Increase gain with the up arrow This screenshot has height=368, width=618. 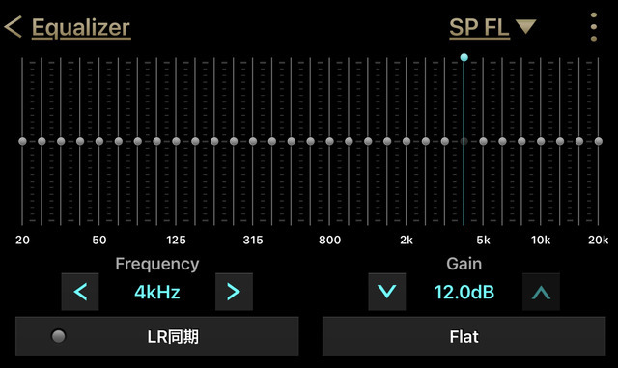pos(541,292)
